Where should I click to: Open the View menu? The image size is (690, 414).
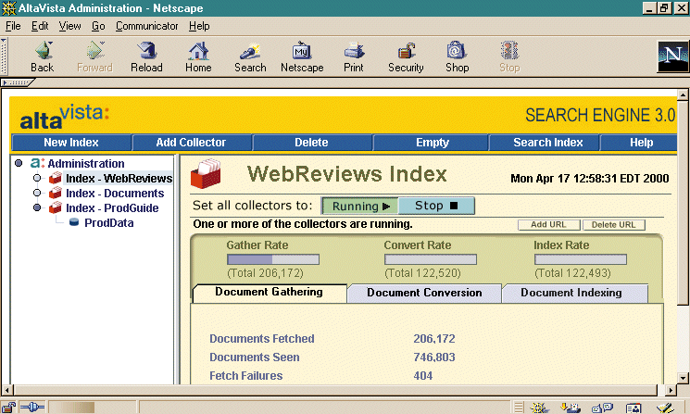(70, 26)
